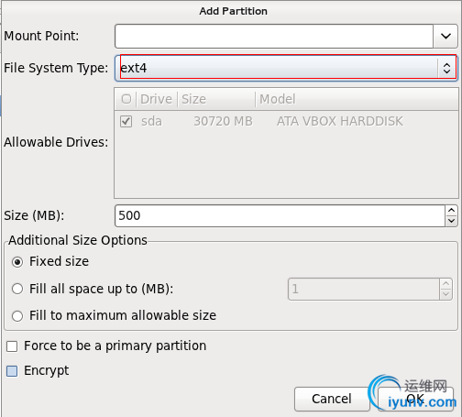Increase Size (MB) with the up arrow
Screen dimensions: 462x417
pos(451,211)
